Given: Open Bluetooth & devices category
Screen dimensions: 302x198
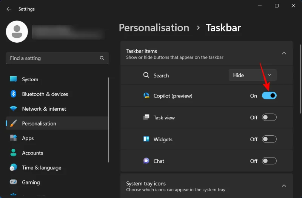Looking at the screenshot, I should [57, 94].
